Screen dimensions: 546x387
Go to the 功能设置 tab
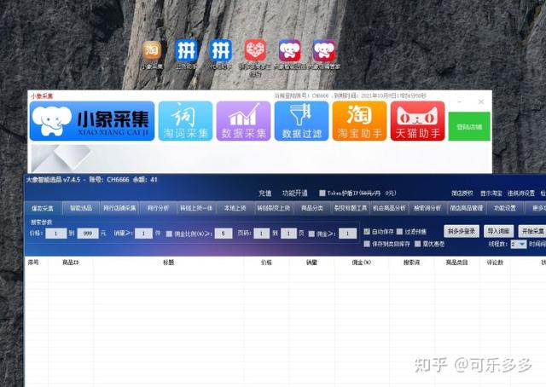click(x=505, y=208)
